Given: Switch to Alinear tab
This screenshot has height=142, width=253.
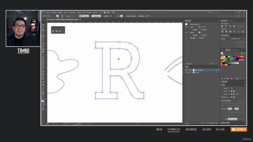Looking at the screenshot, I should tap(231, 21).
